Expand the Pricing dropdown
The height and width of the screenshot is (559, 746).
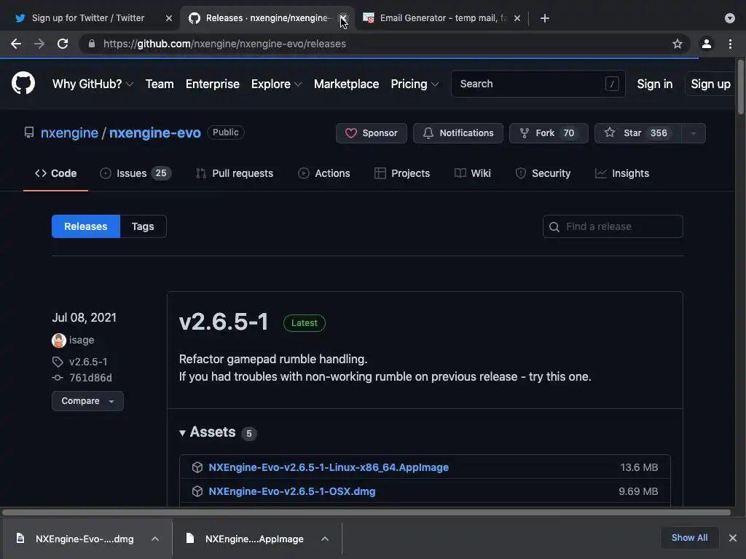coord(415,84)
